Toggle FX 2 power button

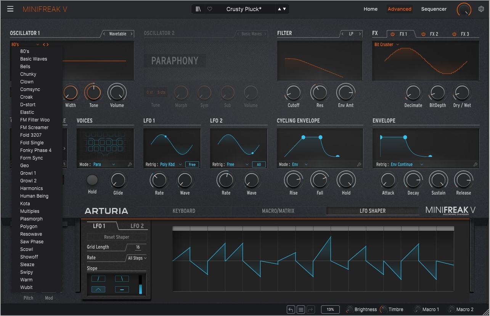pyautogui.click(x=423, y=34)
